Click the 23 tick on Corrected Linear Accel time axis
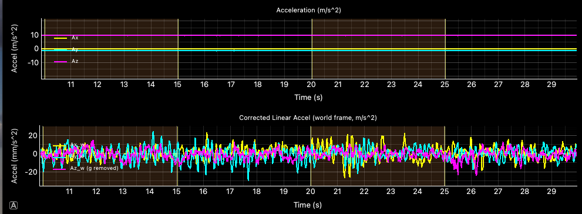 coord(391,192)
